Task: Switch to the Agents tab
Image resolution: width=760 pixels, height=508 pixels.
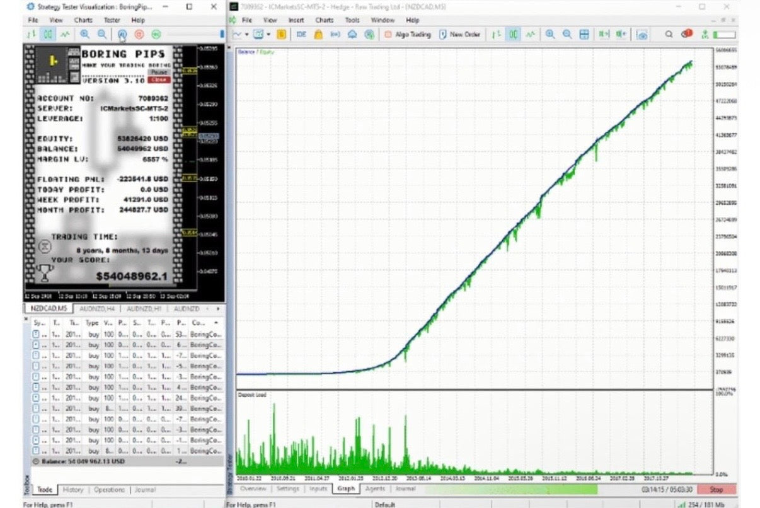Action: pyautogui.click(x=374, y=489)
